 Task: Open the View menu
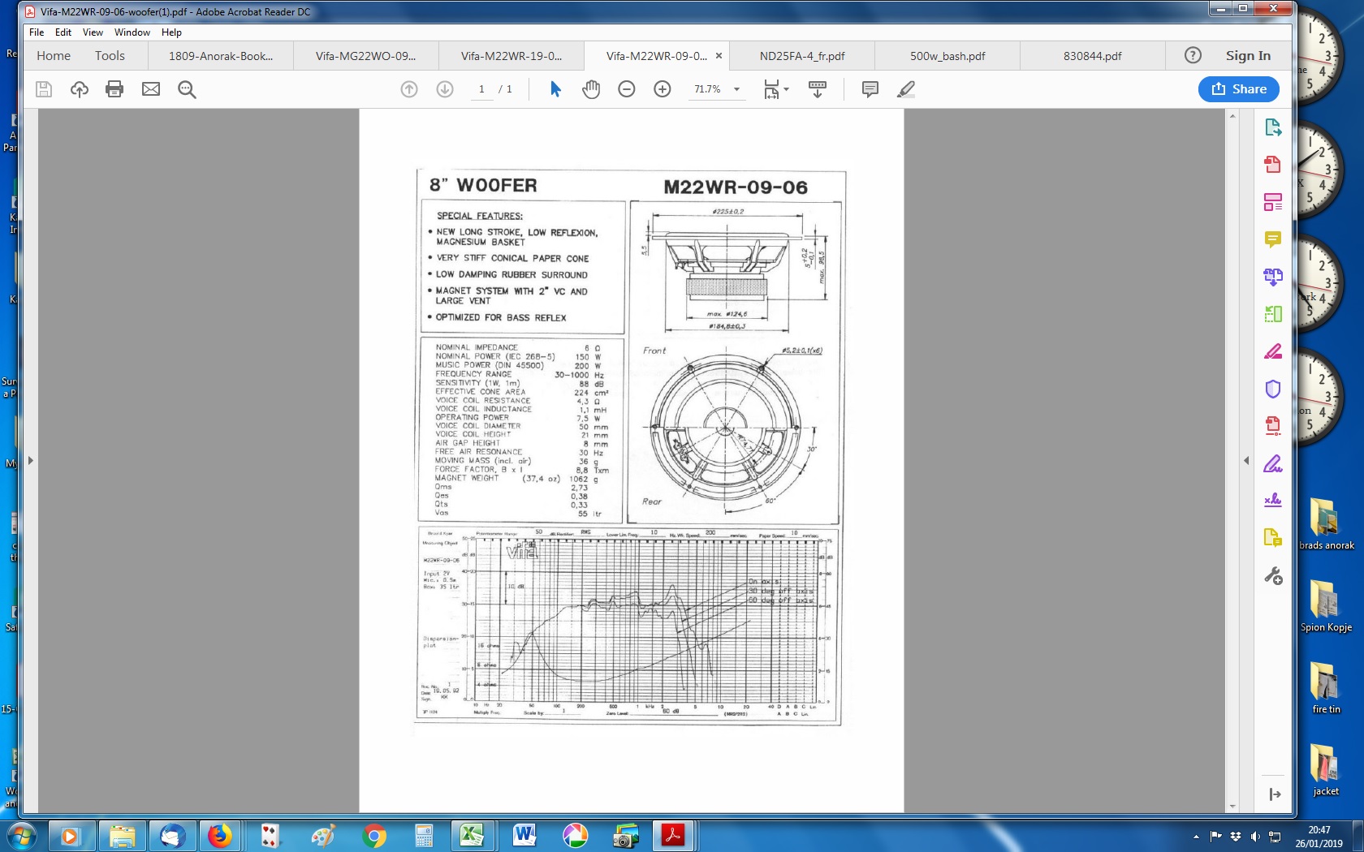point(93,32)
